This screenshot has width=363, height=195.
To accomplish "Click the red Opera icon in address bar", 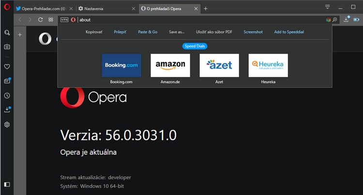I will (x=73, y=20).
